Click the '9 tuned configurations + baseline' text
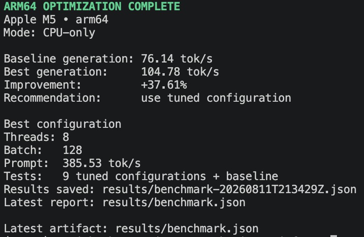 coord(170,176)
